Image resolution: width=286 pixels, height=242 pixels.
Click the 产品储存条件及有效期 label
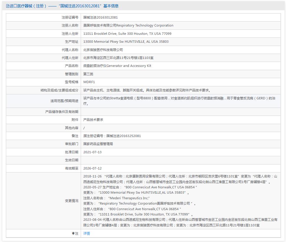click(62, 112)
